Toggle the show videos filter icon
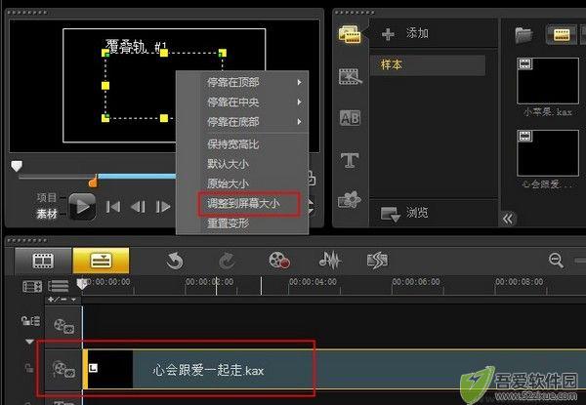The height and width of the screenshot is (405, 586). tap(561, 35)
